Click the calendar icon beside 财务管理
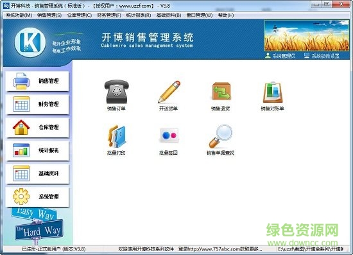353x255 pixels. [21, 104]
